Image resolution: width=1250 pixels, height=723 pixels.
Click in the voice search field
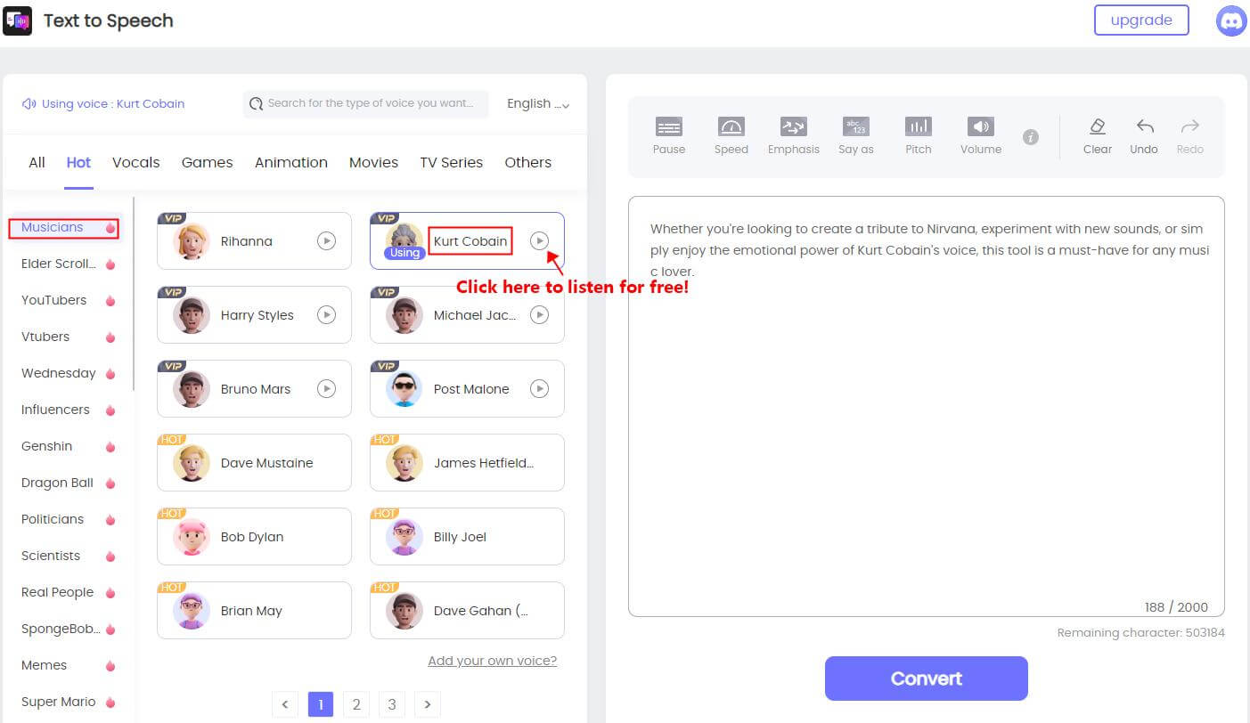[x=366, y=103]
